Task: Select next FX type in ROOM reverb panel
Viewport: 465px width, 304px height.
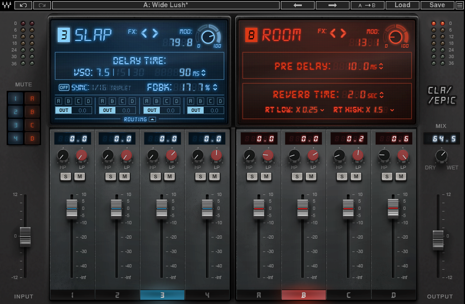Action: coord(343,33)
